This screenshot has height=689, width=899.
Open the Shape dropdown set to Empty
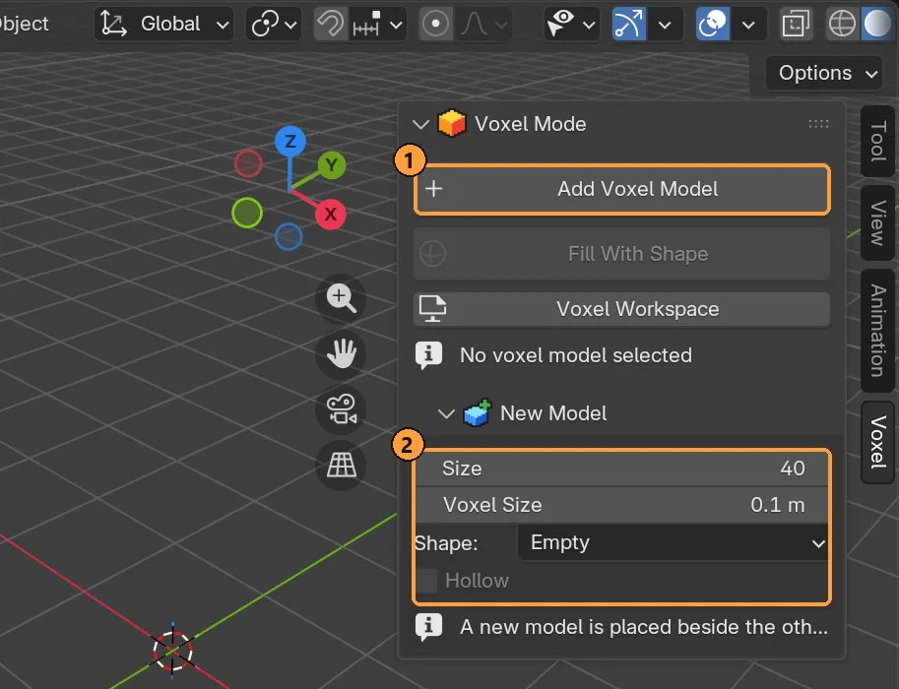674,542
